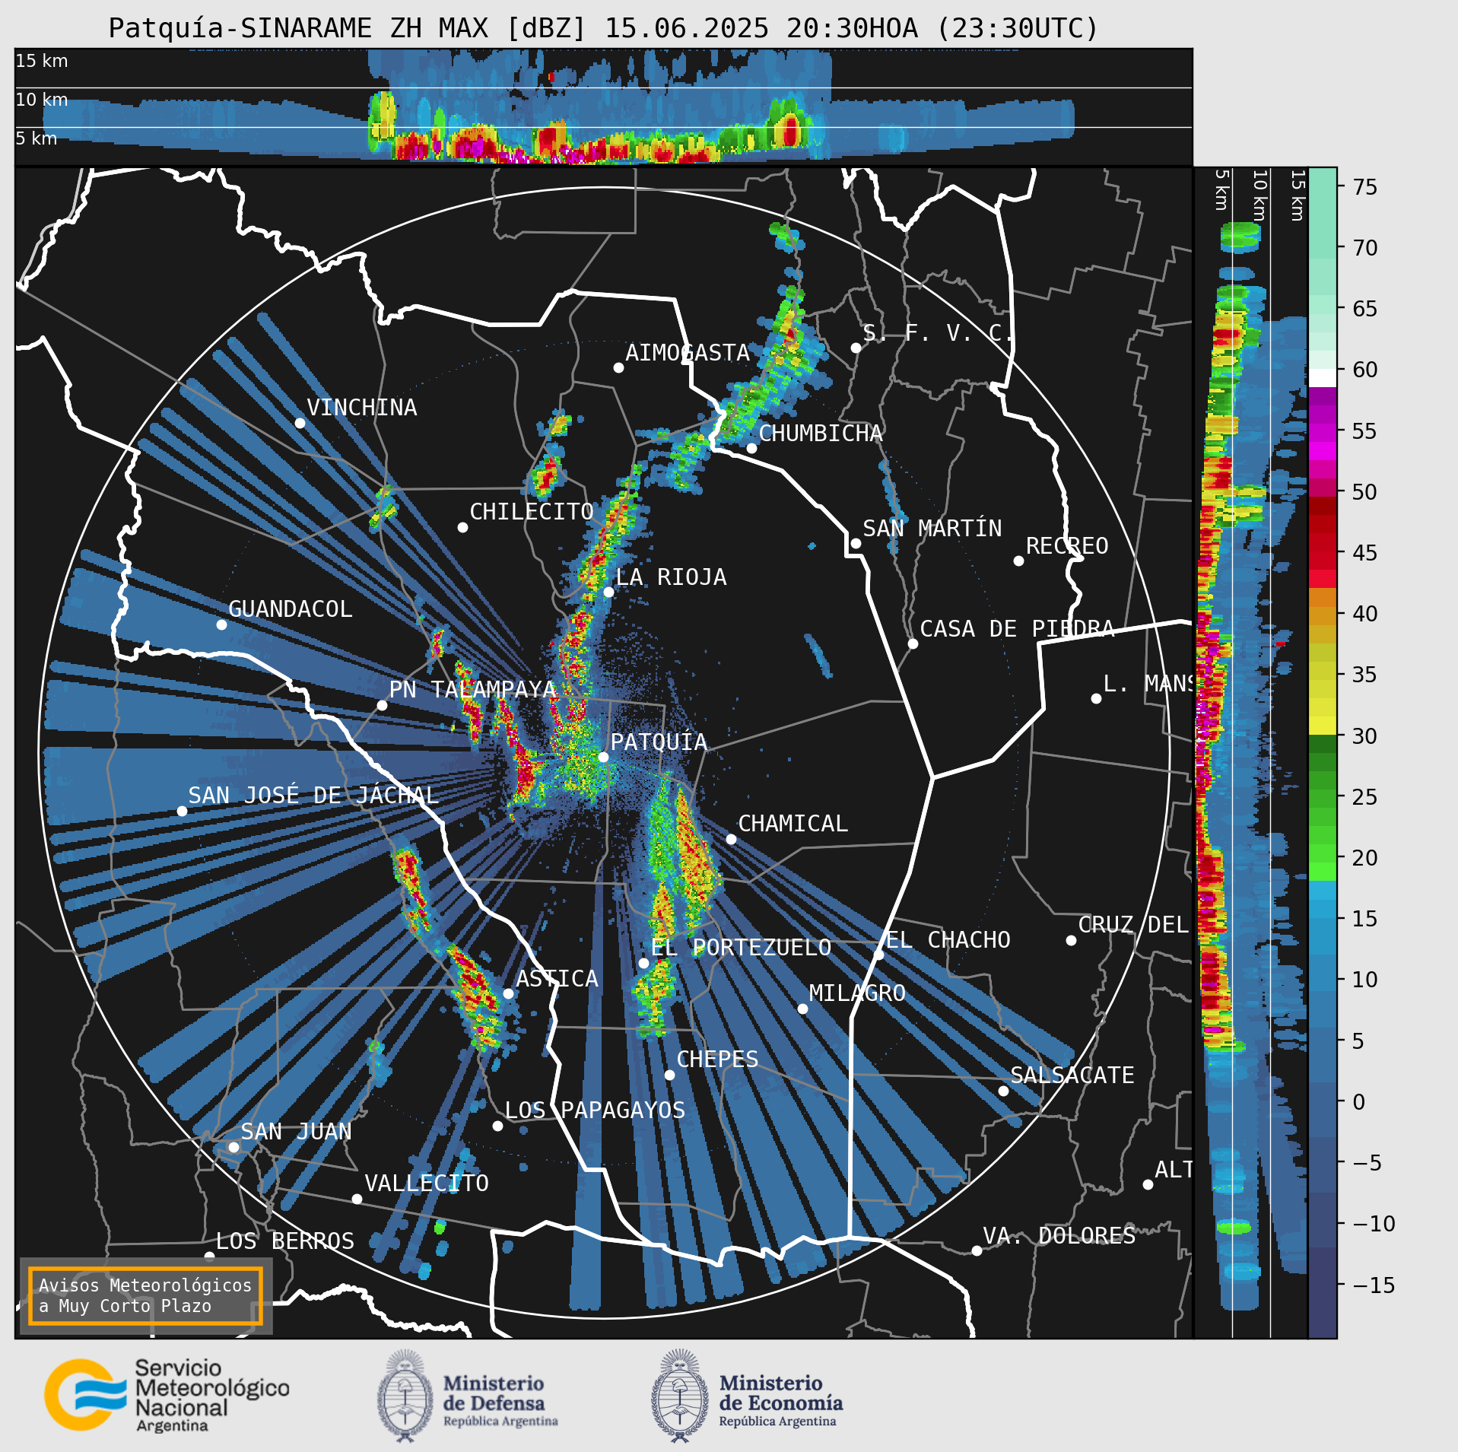Click the MILAGRO location label
The image size is (1458, 1452).
pyautogui.click(x=857, y=993)
